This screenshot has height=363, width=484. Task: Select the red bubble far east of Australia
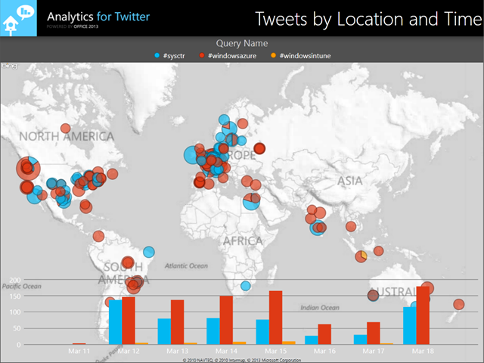458,304
